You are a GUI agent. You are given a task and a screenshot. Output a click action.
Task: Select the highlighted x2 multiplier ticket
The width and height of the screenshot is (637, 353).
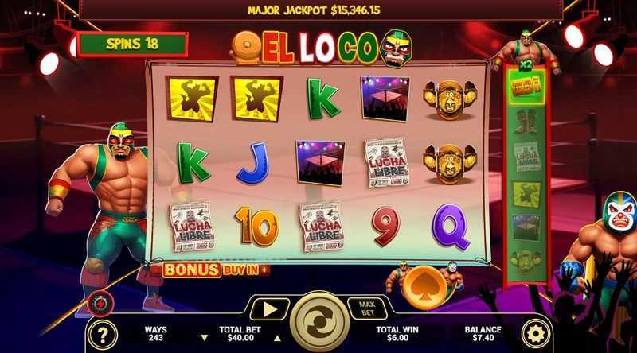coord(526,87)
